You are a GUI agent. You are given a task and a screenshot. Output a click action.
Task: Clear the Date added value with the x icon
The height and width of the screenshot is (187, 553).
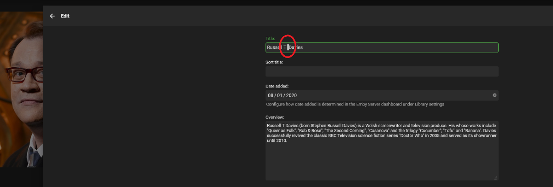[x=494, y=95]
